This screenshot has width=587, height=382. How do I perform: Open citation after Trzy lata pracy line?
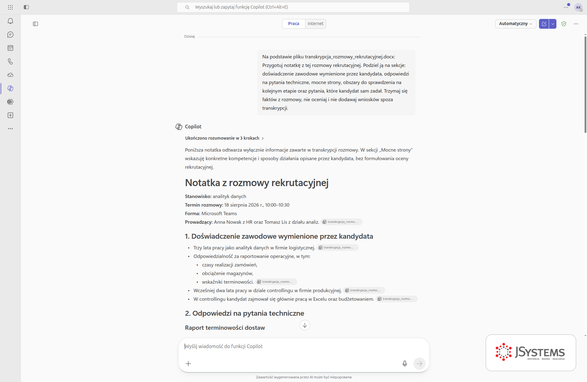[x=338, y=248]
